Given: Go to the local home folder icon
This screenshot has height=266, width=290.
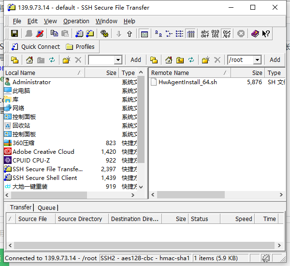Looking at the screenshot, I should point(29,60).
